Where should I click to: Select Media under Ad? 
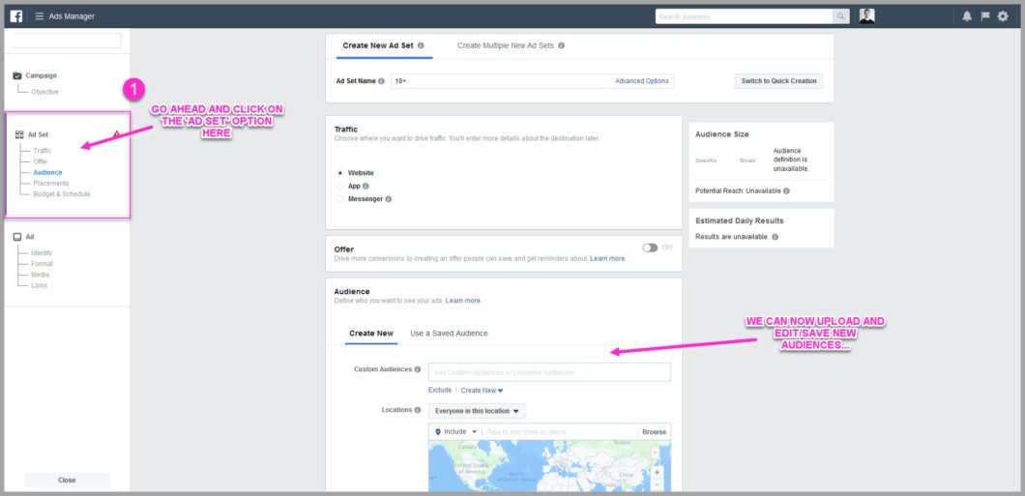(x=40, y=275)
